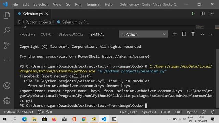The width and height of the screenshot is (219, 123).
Task: Switch to the OUTPUT tab
Action: [47, 34]
